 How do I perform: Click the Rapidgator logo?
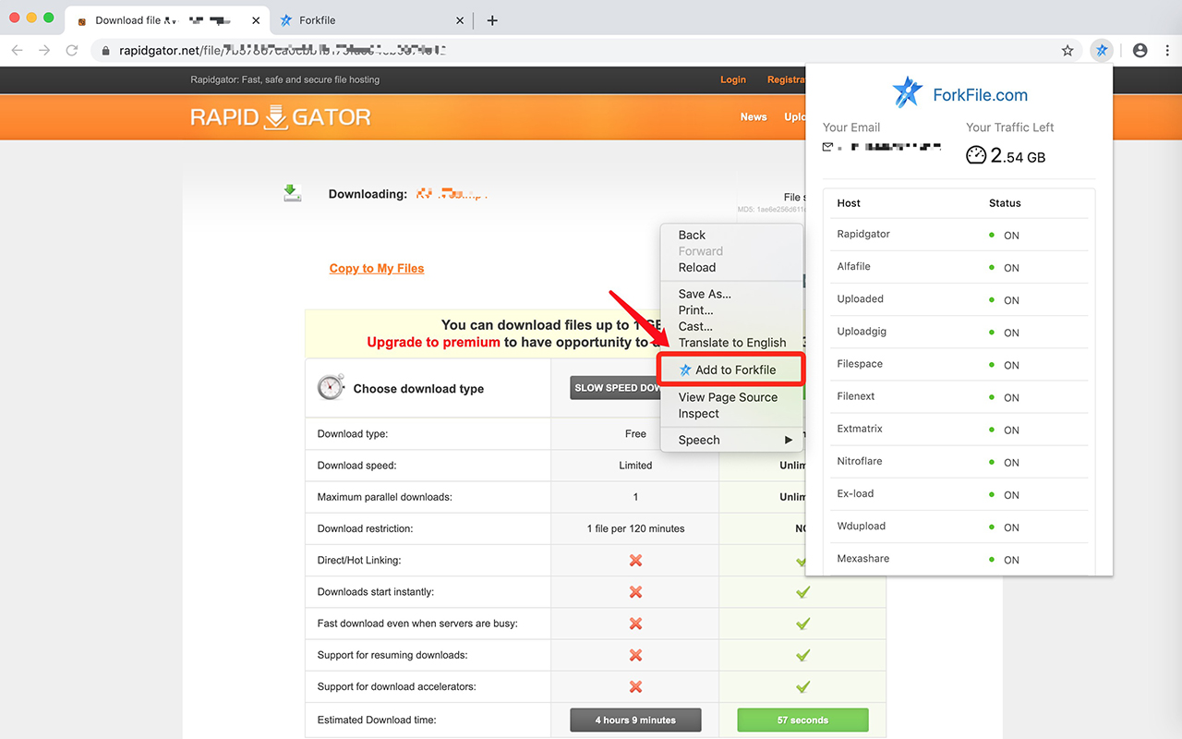281,117
